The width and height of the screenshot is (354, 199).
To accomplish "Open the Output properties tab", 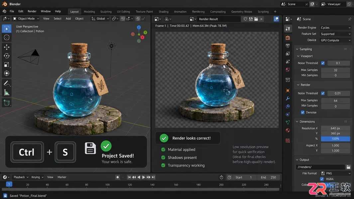I will tap(288, 46).
